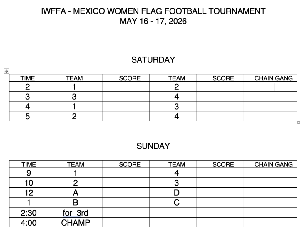Click the 4:00 time cell
Image resolution: width=301 pixels, height=238 pixels.
(25, 223)
